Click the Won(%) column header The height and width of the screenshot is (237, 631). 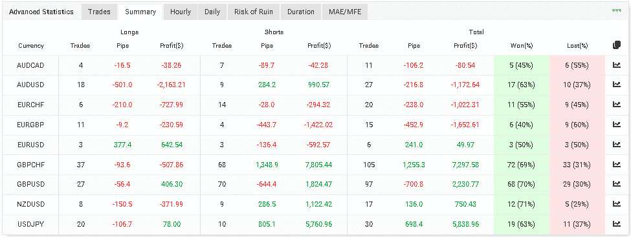click(x=521, y=46)
